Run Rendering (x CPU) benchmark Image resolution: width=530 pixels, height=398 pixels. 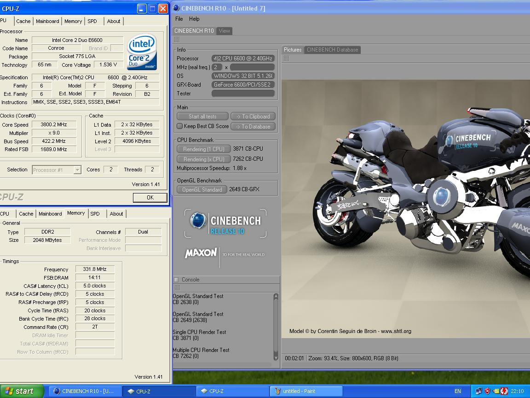203,159
